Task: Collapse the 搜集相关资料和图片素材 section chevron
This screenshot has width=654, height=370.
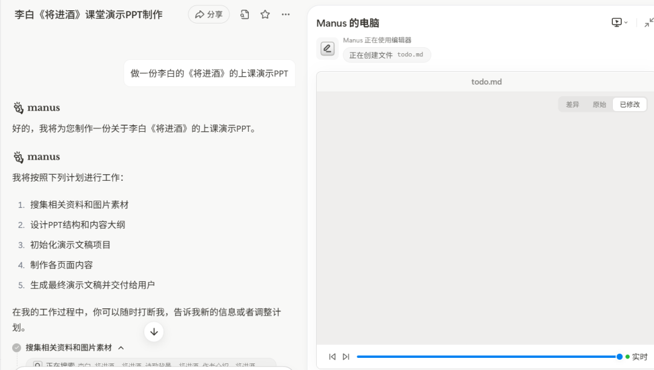Action: point(120,348)
